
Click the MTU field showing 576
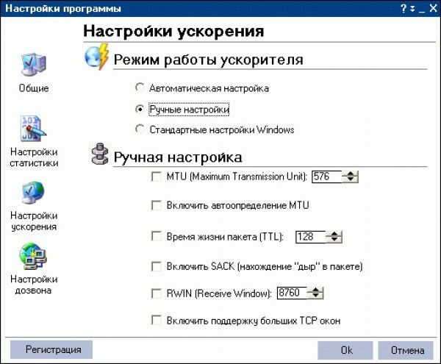[x=327, y=176]
